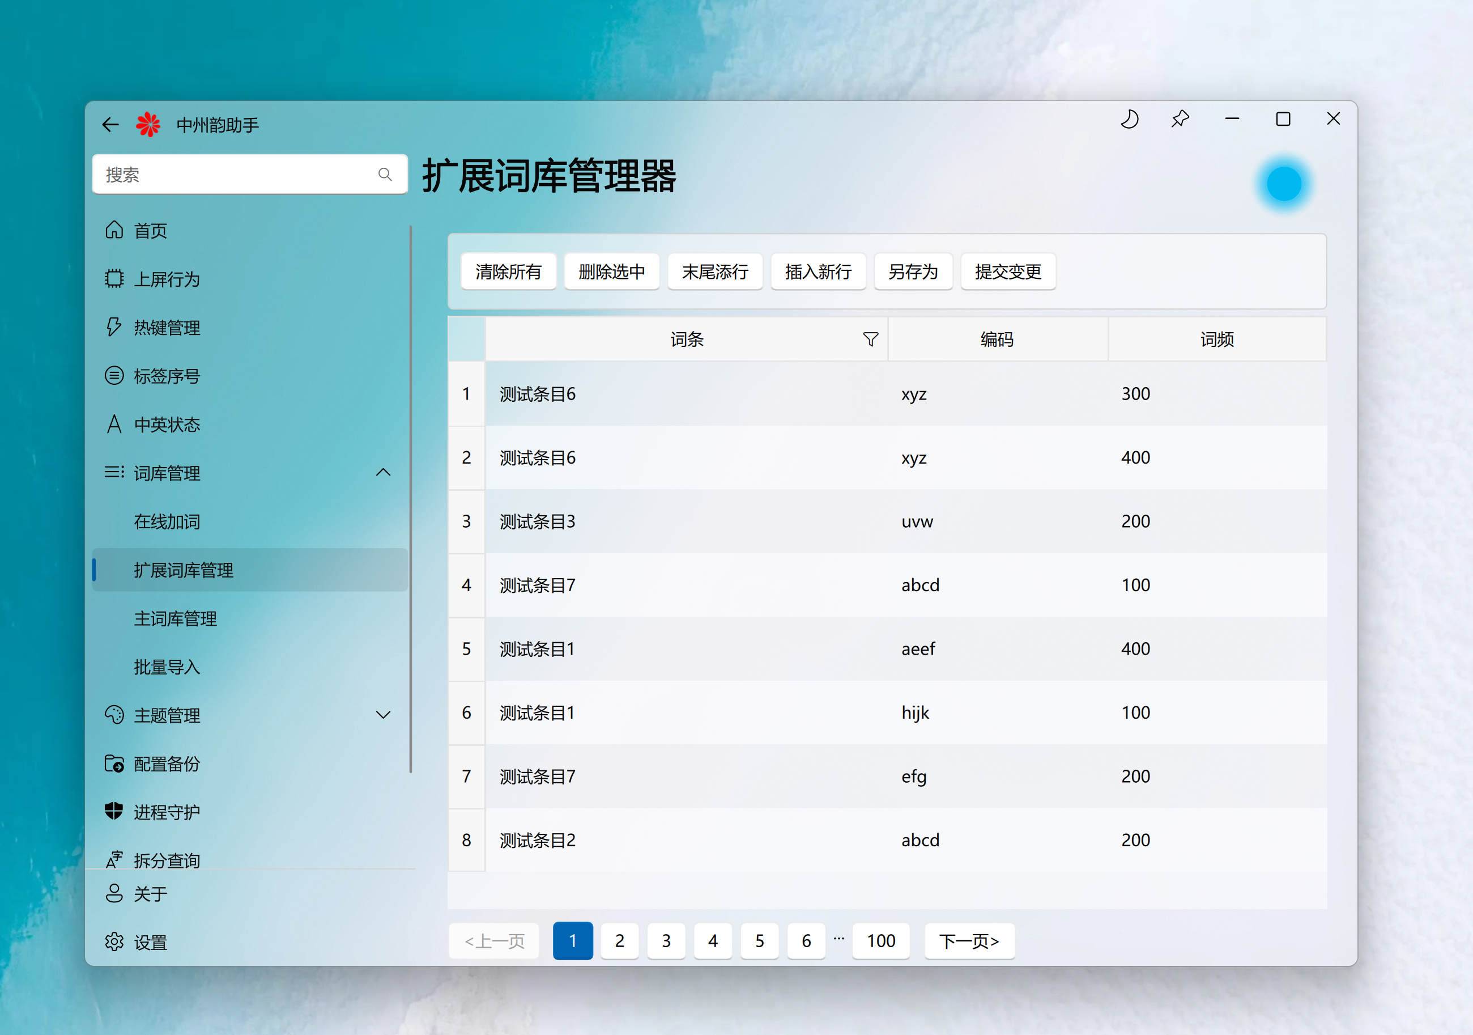Image resolution: width=1473 pixels, height=1035 pixels.
Task: Open 进程守护 shield item
Action: 166,812
